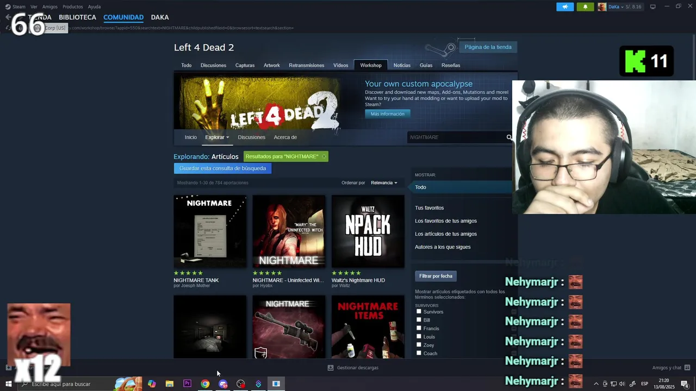Click the Steam logo on the banner
This screenshot has width=696, height=391.
click(440, 50)
